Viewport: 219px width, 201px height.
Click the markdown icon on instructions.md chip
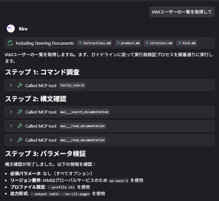[x=80, y=43]
